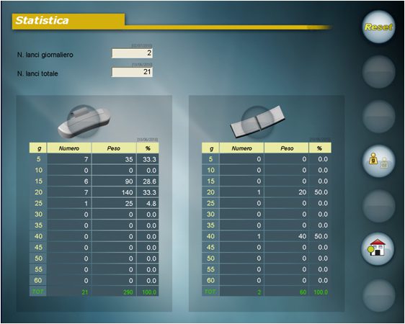Click the clip-on wheel weight image
Viewport: 405px width, 324px height.
coord(84,121)
